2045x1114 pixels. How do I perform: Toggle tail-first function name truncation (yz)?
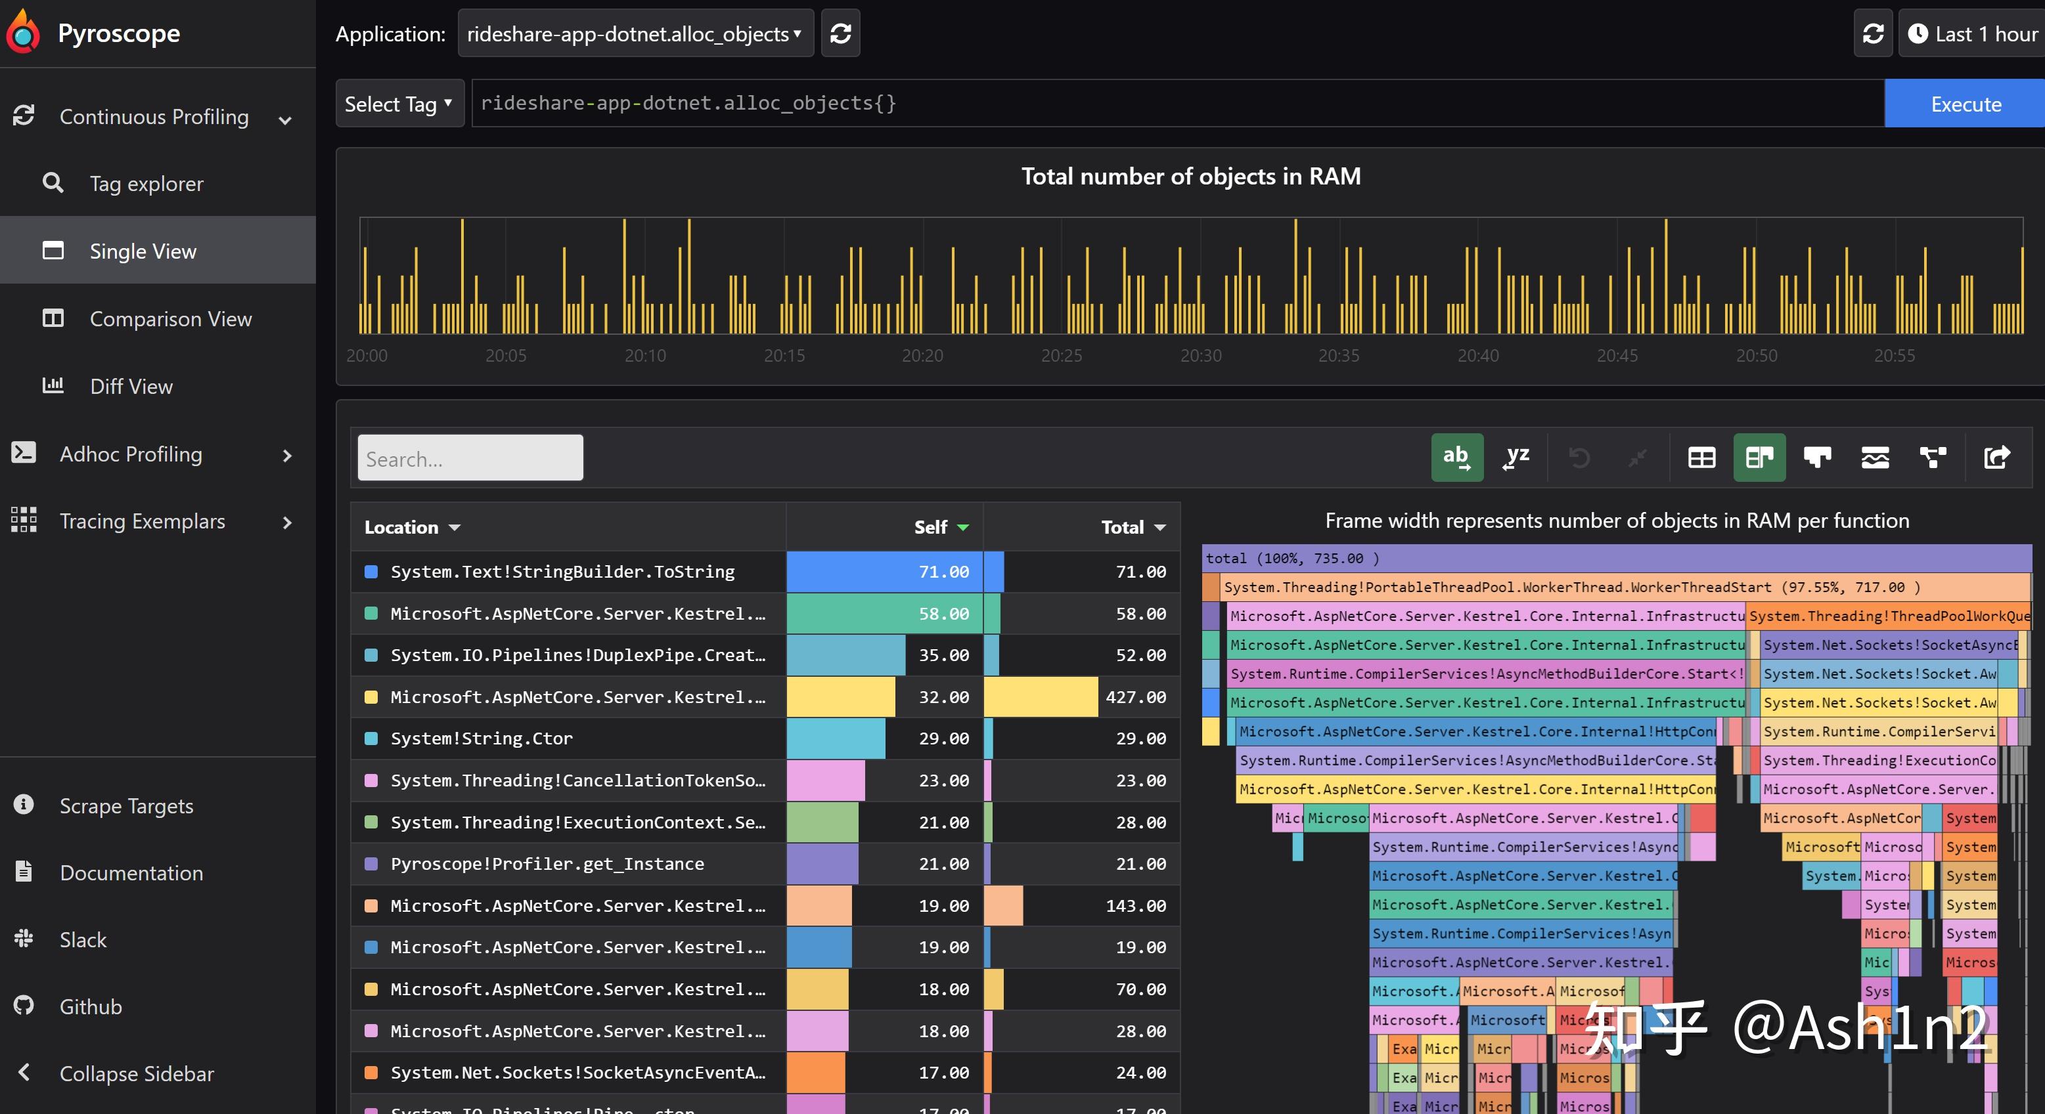(1516, 458)
